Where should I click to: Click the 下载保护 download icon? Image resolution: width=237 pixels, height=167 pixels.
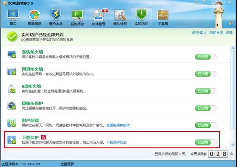12,140
